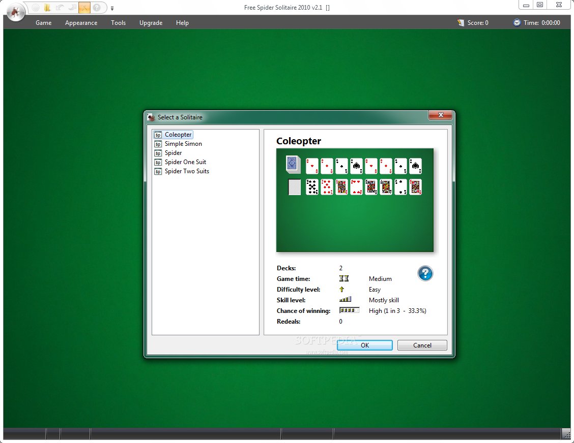Click the 'Mostly skill' value text
Viewport: 574px width, 443px height.
tap(384, 300)
